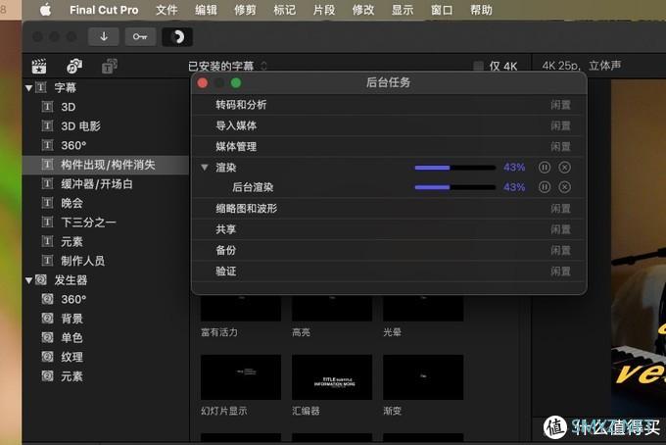Select the 高亮 title thumbnail
The width and height of the screenshot is (666, 445).
[332, 308]
